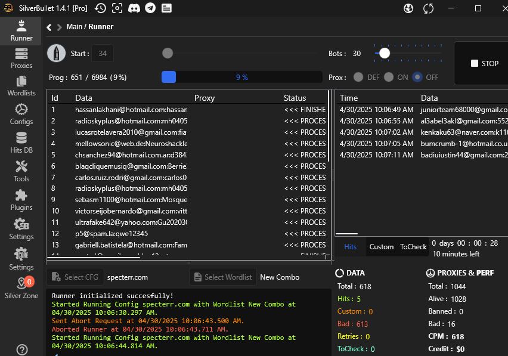Open the Tools section in sidebar
Viewport: 508px width, 356px height.
pos(21,171)
